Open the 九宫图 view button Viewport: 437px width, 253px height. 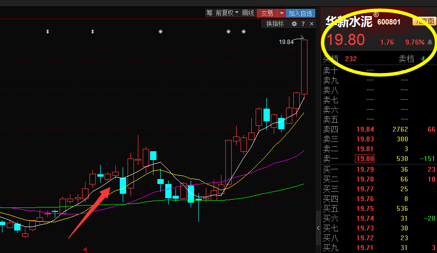point(424,21)
